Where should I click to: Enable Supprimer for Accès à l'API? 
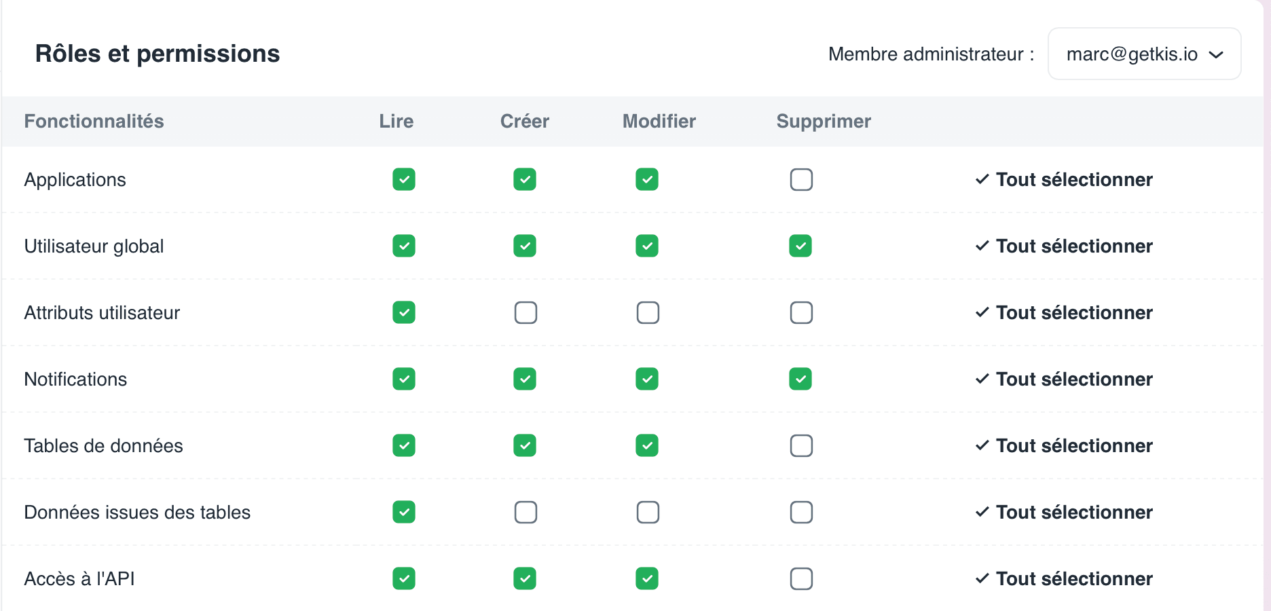point(801,578)
